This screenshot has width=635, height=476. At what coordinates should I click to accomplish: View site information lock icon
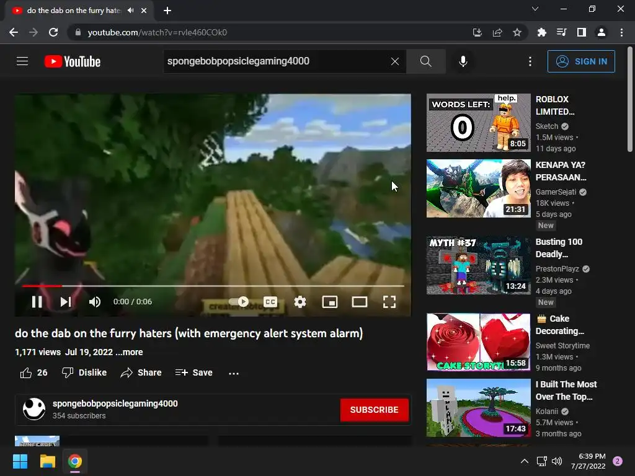click(x=78, y=32)
